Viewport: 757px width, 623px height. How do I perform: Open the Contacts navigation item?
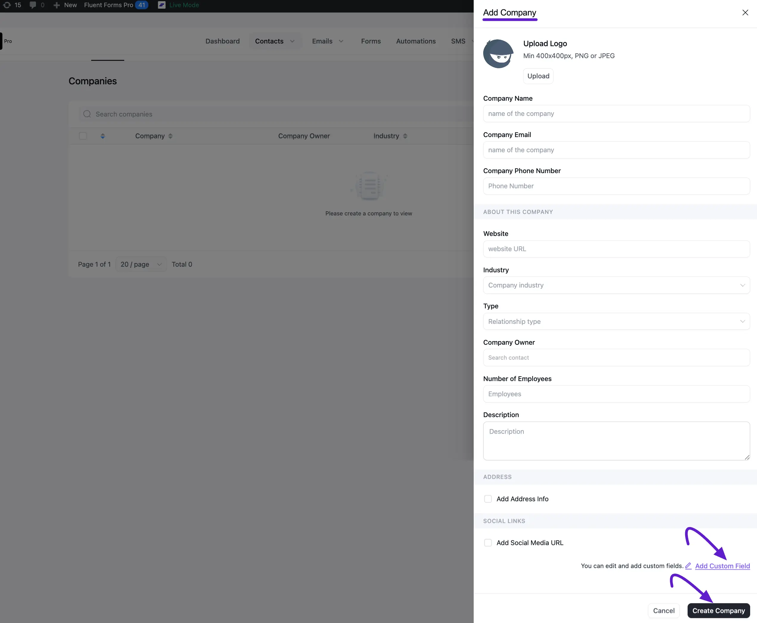[269, 41]
